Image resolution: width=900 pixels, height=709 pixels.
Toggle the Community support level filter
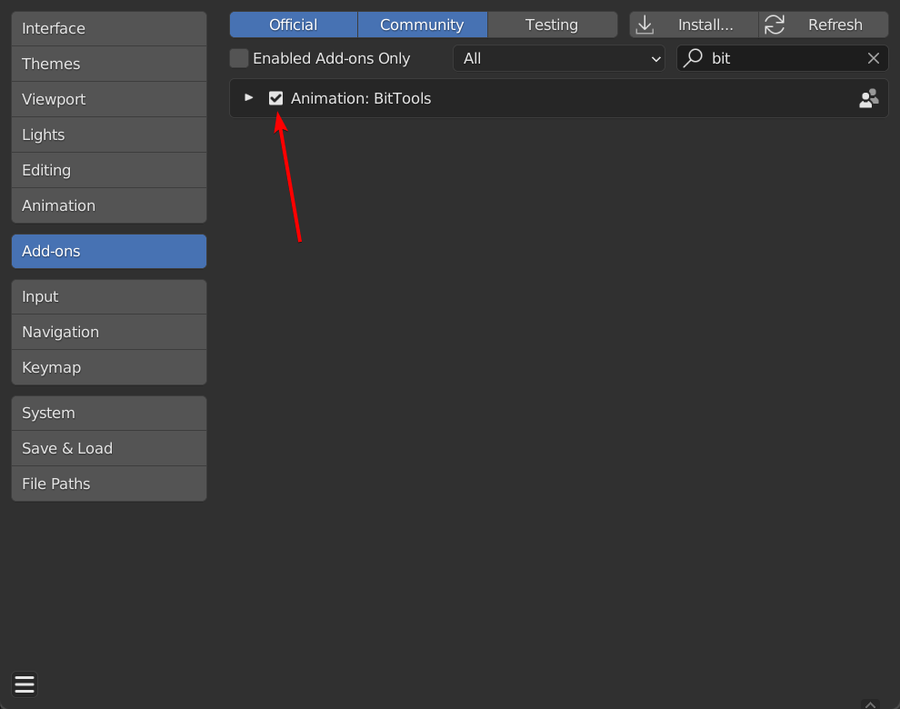422,25
